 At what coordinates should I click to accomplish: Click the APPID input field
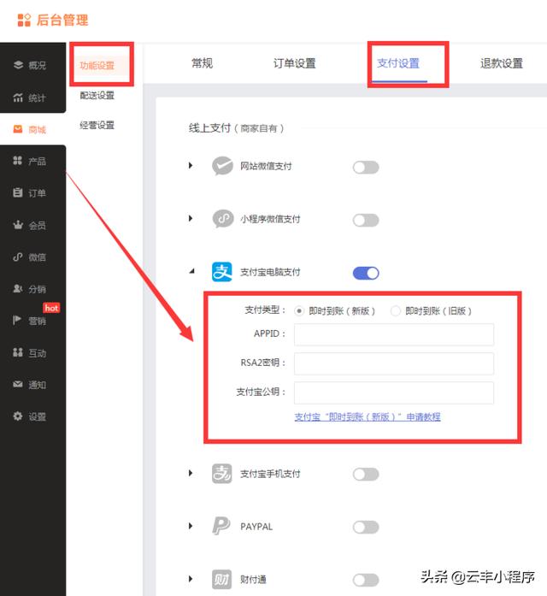coord(393,334)
